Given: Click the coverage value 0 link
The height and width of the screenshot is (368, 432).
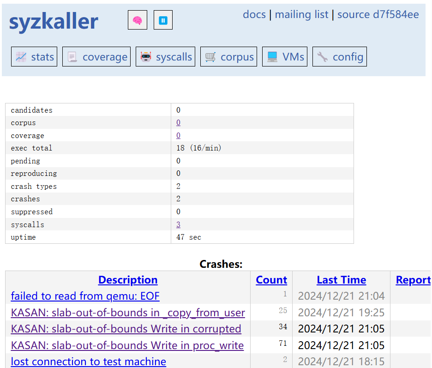Looking at the screenshot, I should [178, 135].
